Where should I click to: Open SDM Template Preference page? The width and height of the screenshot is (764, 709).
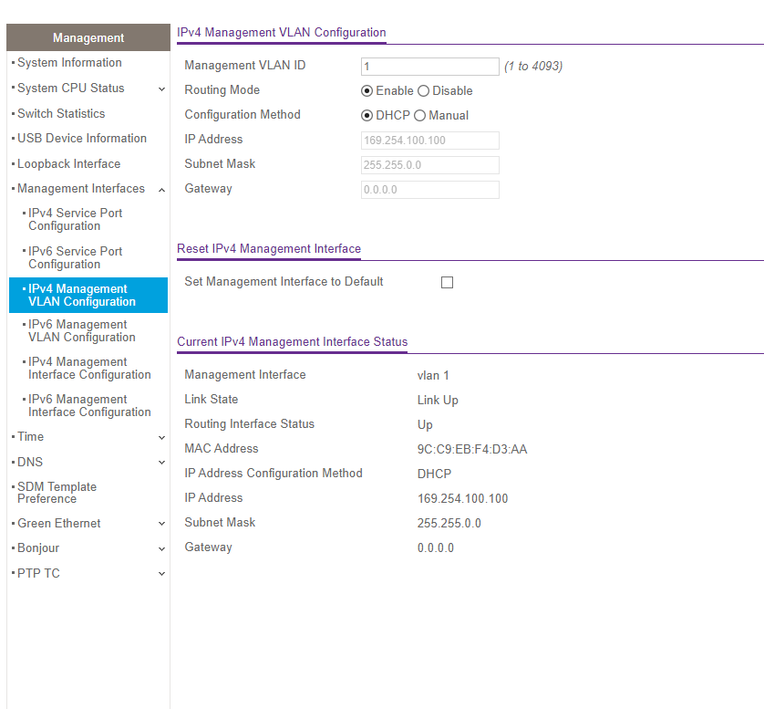(x=57, y=493)
